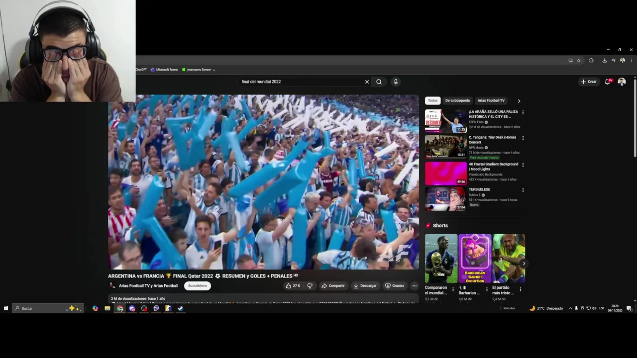Open Chrome extensions puzzle icon

click(591, 60)
